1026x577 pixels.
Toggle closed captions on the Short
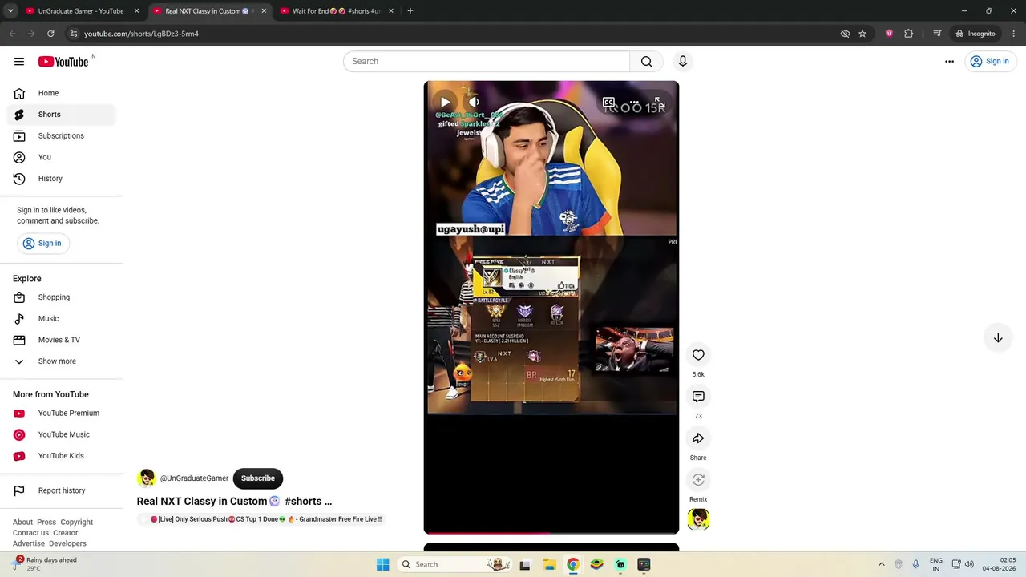click(609, 103)
